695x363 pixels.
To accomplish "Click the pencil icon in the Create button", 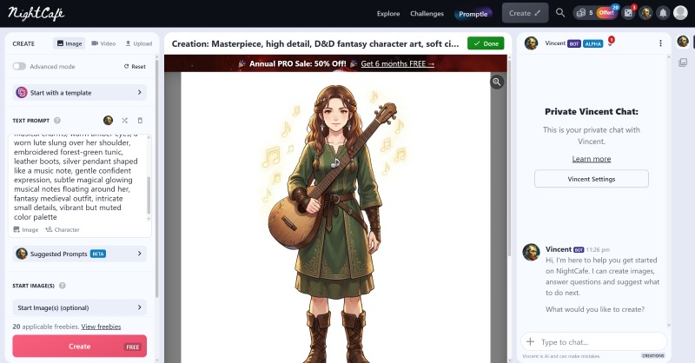I will click(538, 13).
